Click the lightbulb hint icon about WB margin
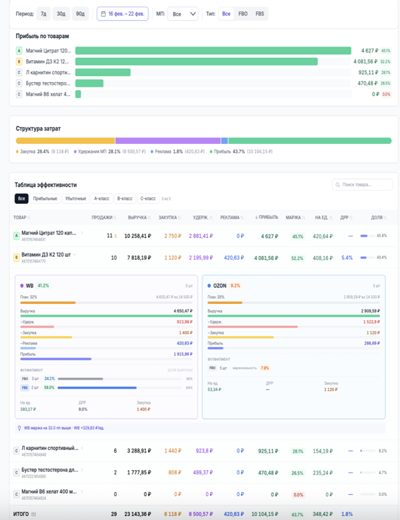The width and height of the screenshot is (400, 520). [19, 428]
